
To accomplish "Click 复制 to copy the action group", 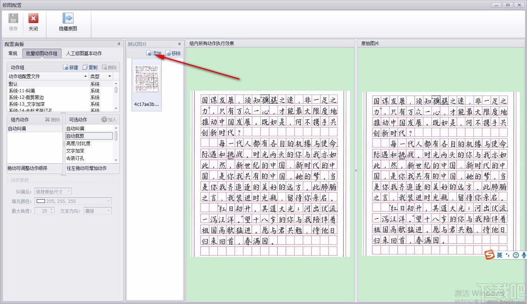I will tap(90, 67).
